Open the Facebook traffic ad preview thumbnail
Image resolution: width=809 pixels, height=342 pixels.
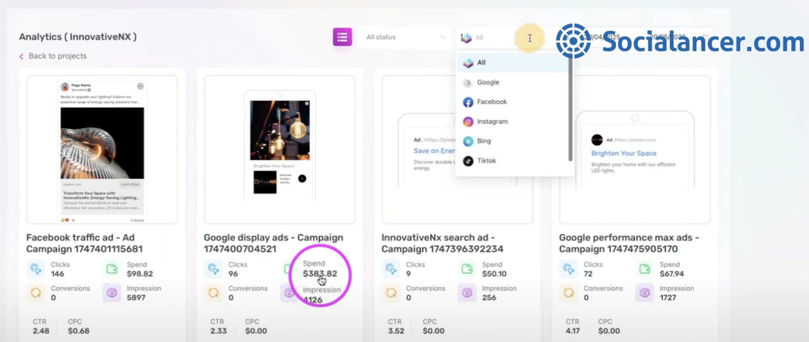pyautogui.click(x=102, y=150)
